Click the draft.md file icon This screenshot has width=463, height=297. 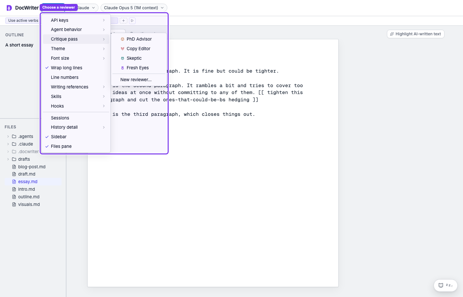click(x=14, y=174)
